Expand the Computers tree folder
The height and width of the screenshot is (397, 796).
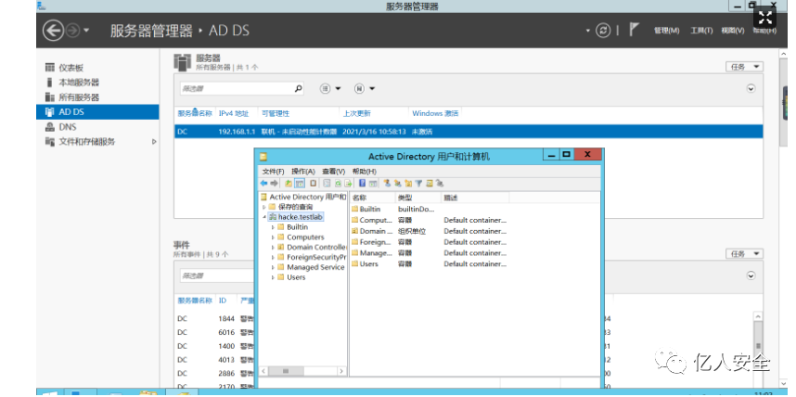tap(273, 237)
